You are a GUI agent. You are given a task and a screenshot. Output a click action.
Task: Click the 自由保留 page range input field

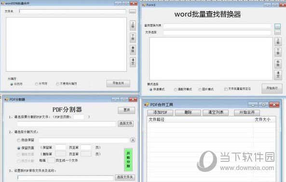tap(84, 140)
